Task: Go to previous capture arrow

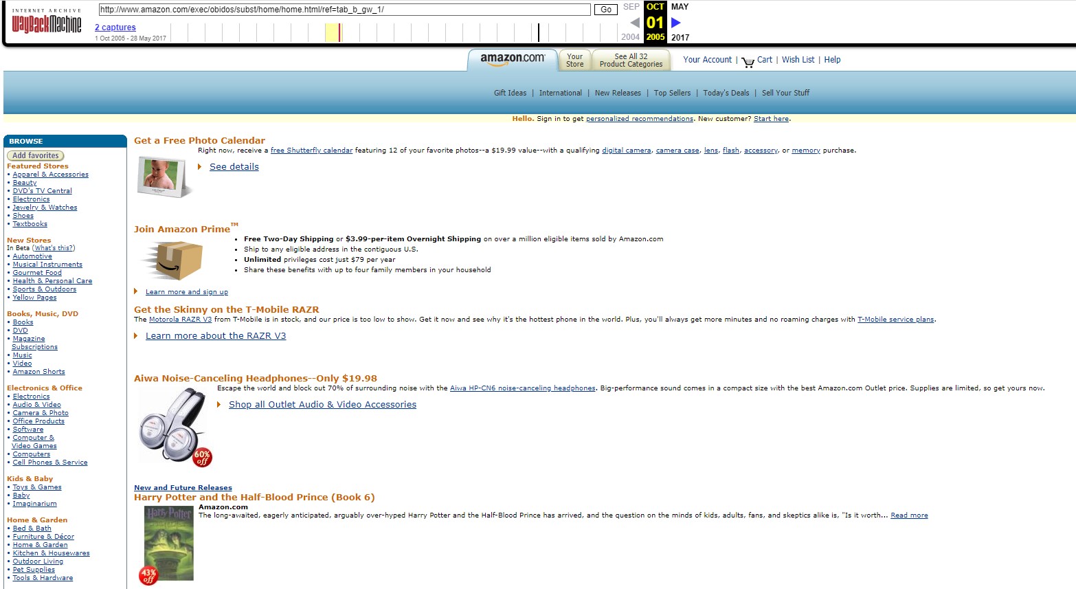Action: (x=635, y=23)
